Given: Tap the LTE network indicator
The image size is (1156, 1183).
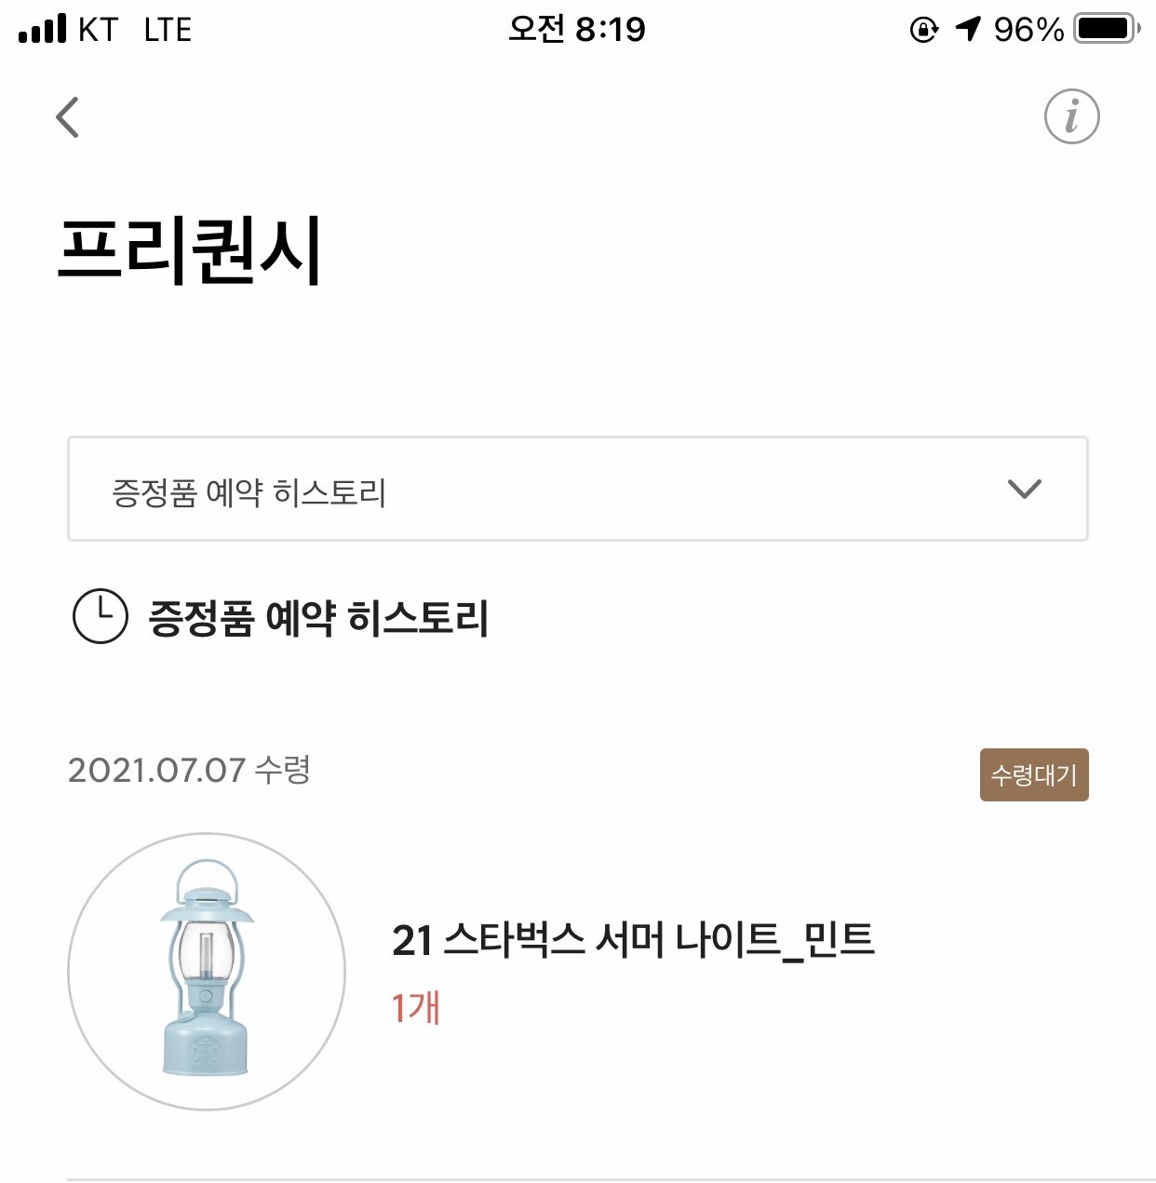Looking at the screenshot, I should point(168,30).
